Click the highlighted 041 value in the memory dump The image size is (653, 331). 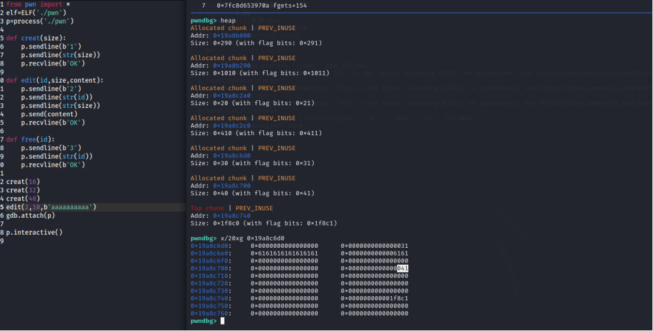click(x=403, y=268)
